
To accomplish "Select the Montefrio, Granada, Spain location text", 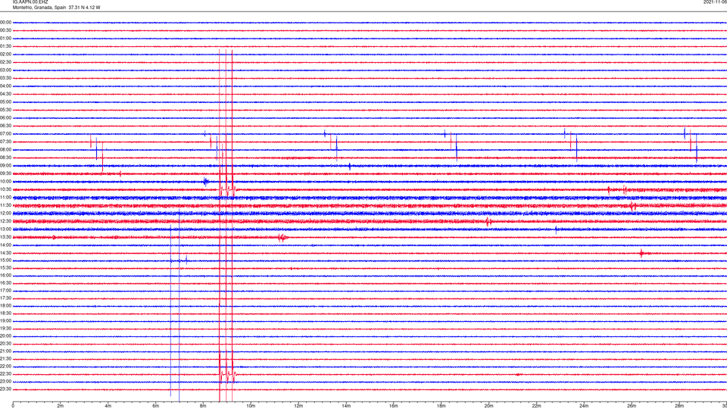I will 39,8.
